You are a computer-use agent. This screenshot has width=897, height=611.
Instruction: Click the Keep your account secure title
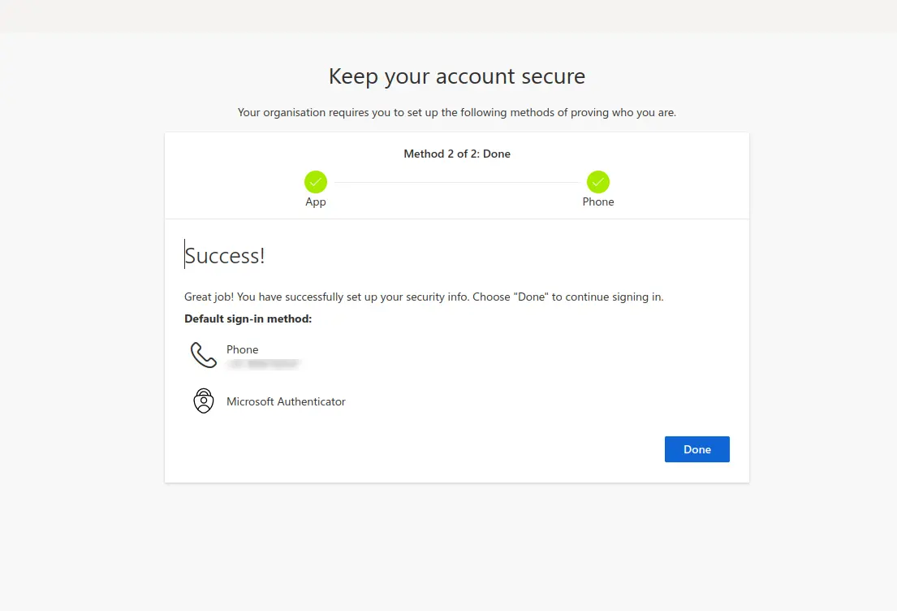pos(456,76)
